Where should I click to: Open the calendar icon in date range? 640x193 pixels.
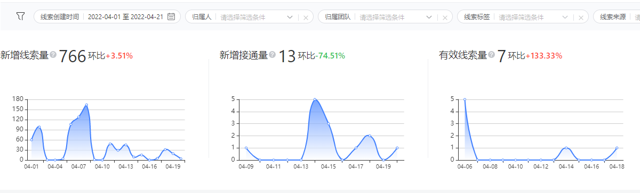tap(171, 16)
